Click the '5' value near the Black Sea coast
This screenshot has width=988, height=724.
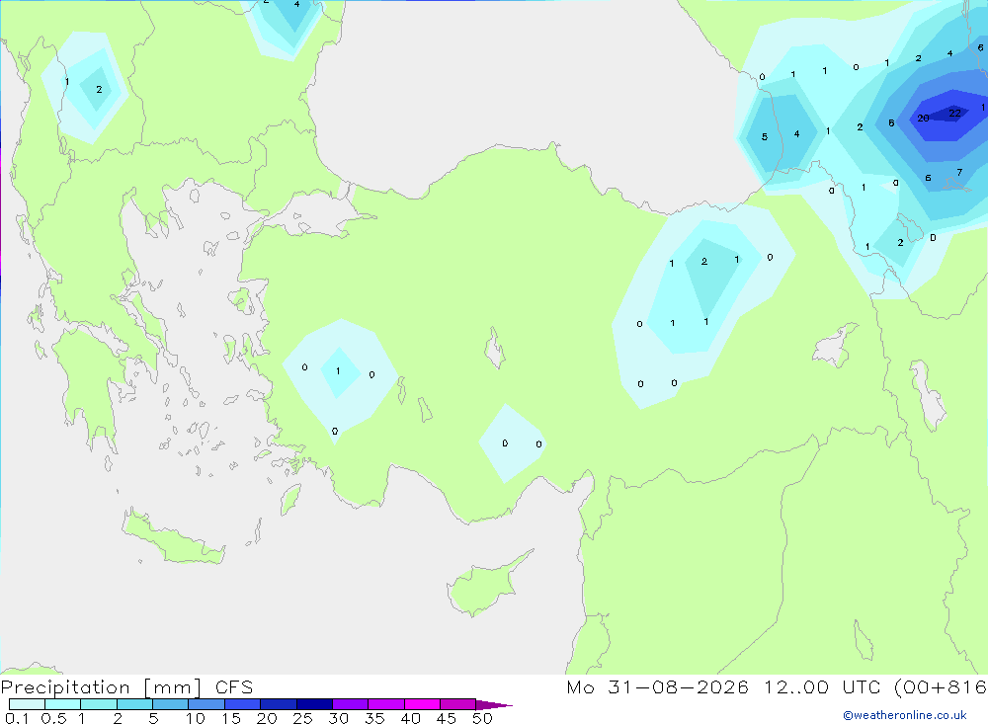[765, 136]
